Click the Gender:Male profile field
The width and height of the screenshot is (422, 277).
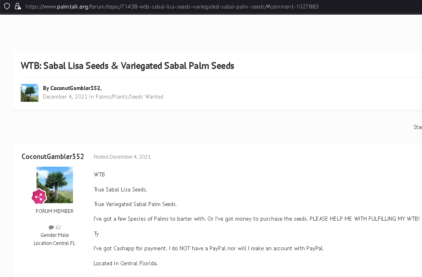click(x=55, y=235)
